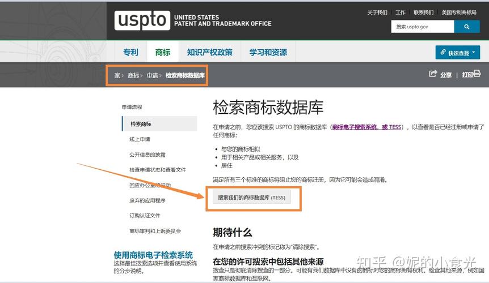Click the 居住 bullet text
This screenshot has height=283, width=489.
(227, 165)
